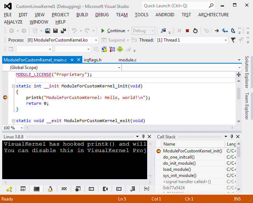
Task: Open the DEBUG menu
Action: click(102, 15)
